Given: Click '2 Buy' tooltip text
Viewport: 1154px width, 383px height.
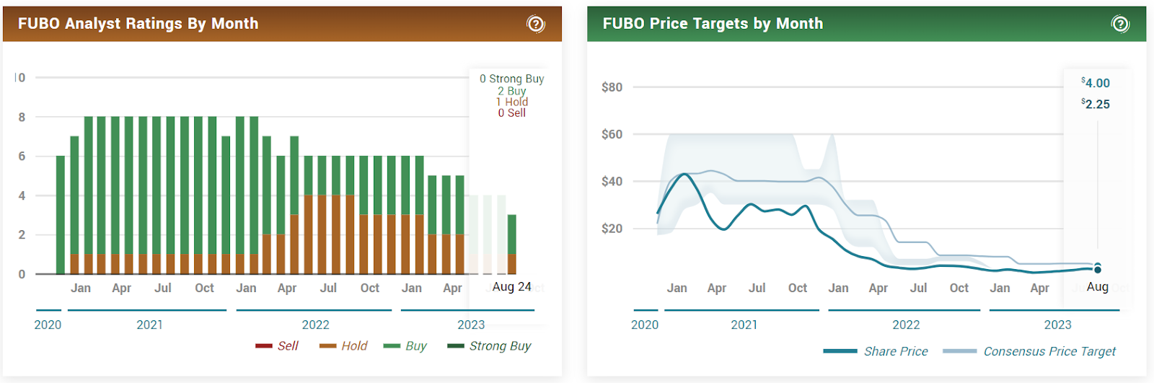Looking at the screenshot, I should 512,91.
